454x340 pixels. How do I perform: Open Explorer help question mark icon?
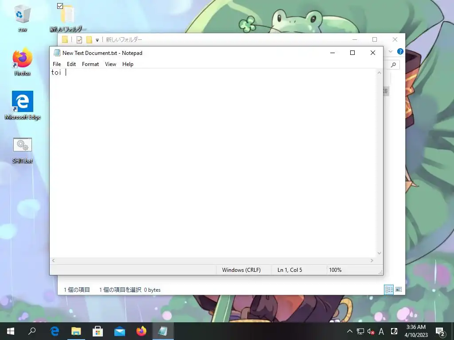(x=400, y=51)
